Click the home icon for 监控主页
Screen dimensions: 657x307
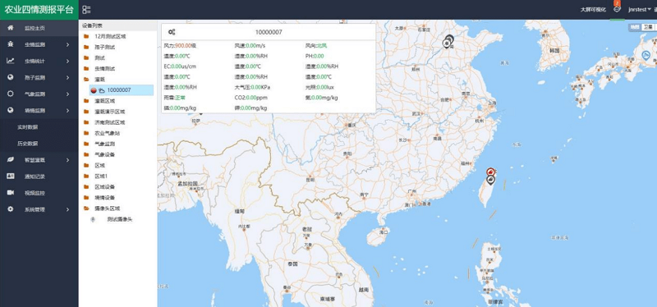pyautogui.click(x=11, y=28)
